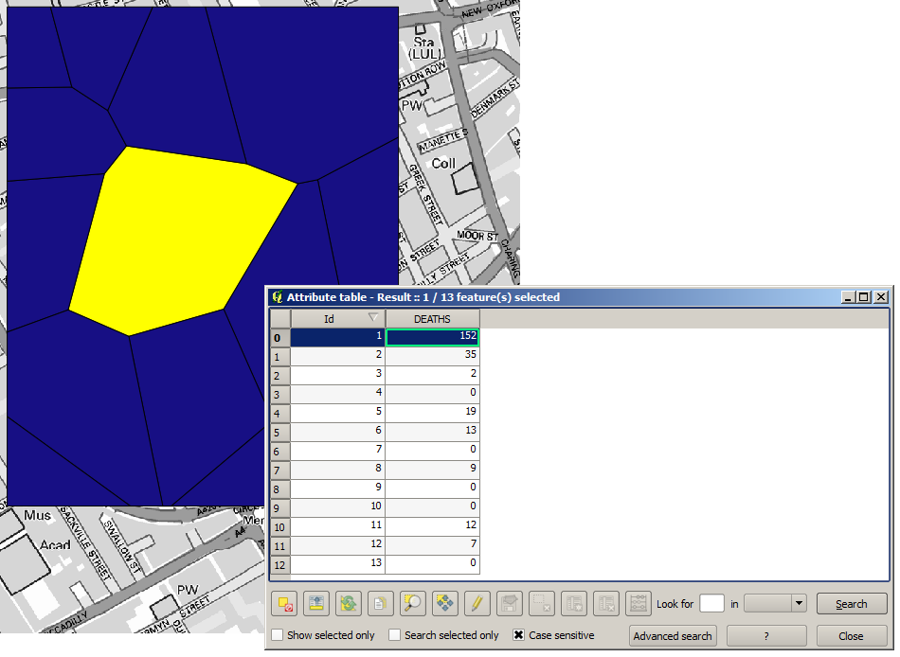The height and width of the screenshot is (657, 900).
Task: Close the Attribute table window
Action: pyautogui.click(x=852, y=635)
